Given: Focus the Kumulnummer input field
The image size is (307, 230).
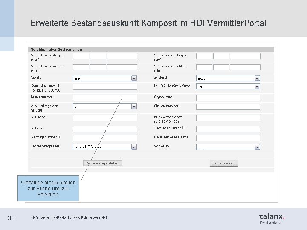Looking at the screenshot, I should [105, 98].
